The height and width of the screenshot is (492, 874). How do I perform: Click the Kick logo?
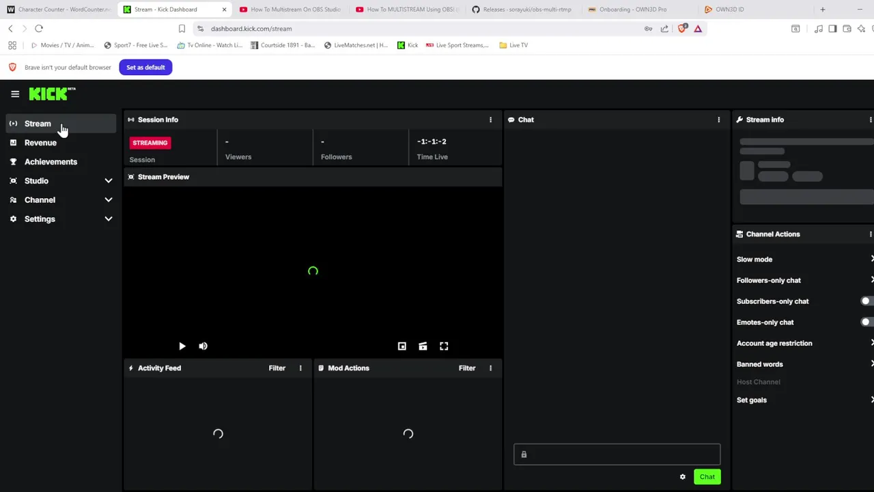pos(52,94)
